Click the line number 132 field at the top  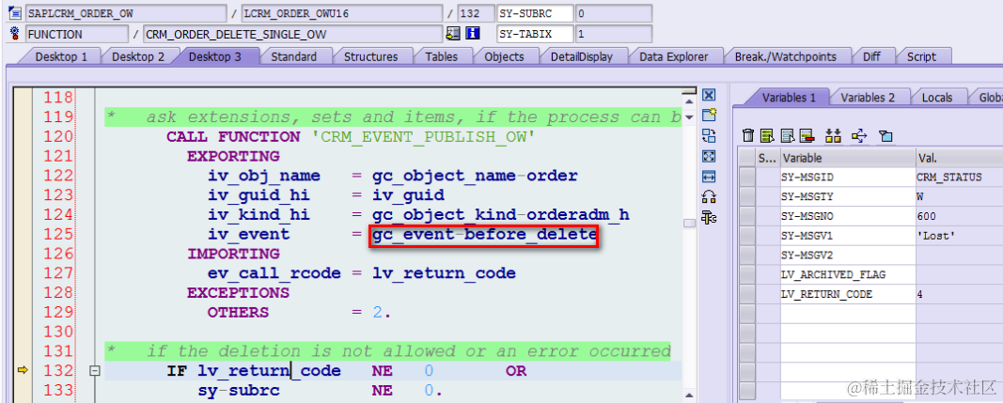(x=476, y=13)
